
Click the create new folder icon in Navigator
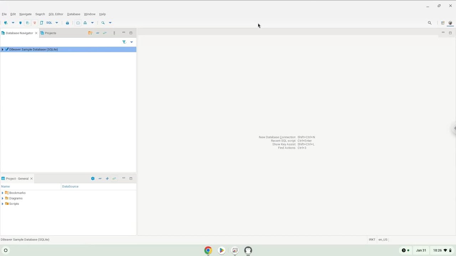coord(90,33)
